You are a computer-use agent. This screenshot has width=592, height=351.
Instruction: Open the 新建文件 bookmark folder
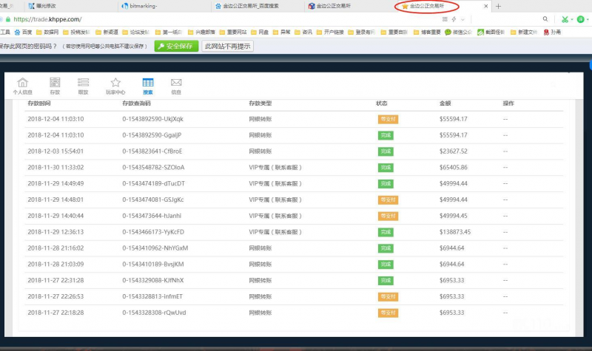point(524,33)
